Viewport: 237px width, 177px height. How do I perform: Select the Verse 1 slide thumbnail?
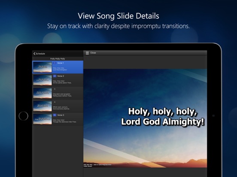coord(43,67)
